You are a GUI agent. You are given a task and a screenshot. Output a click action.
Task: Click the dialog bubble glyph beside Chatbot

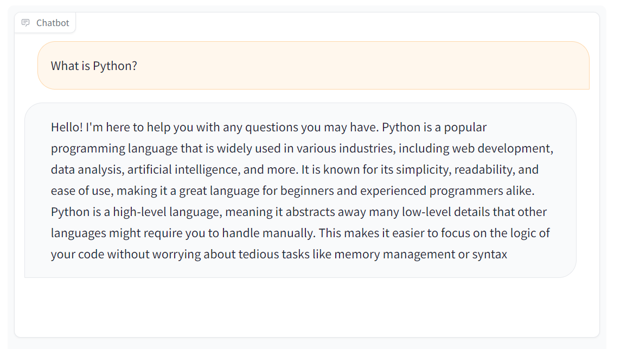[x=26, y=22]
